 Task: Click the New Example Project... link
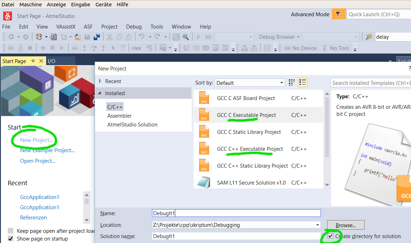47,150
